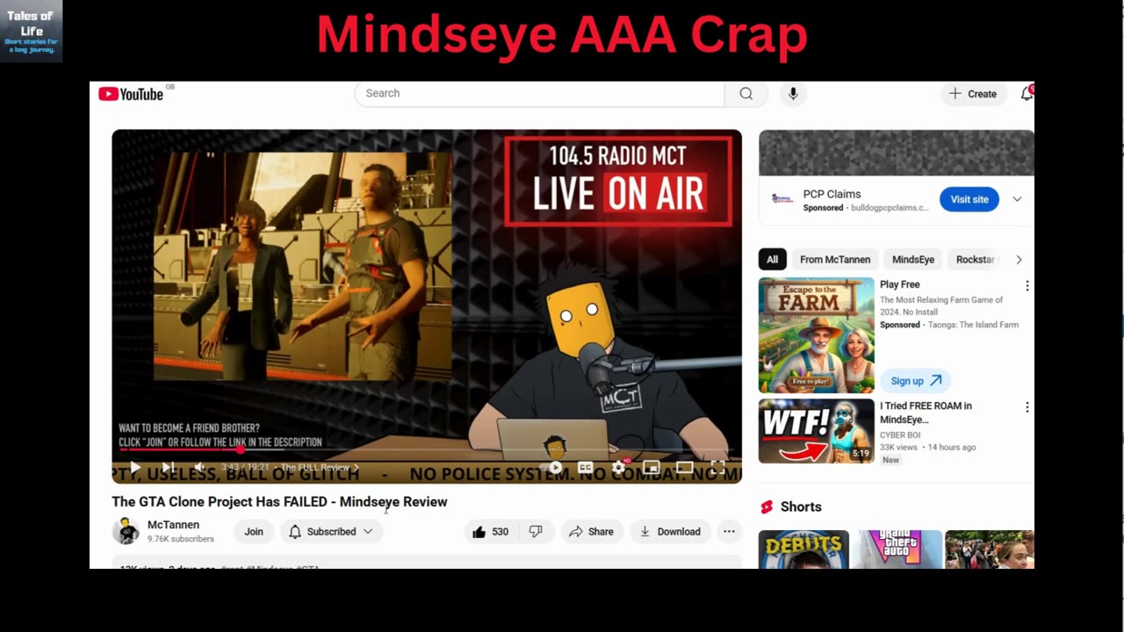Play the video with the play button

pos(134,467)
